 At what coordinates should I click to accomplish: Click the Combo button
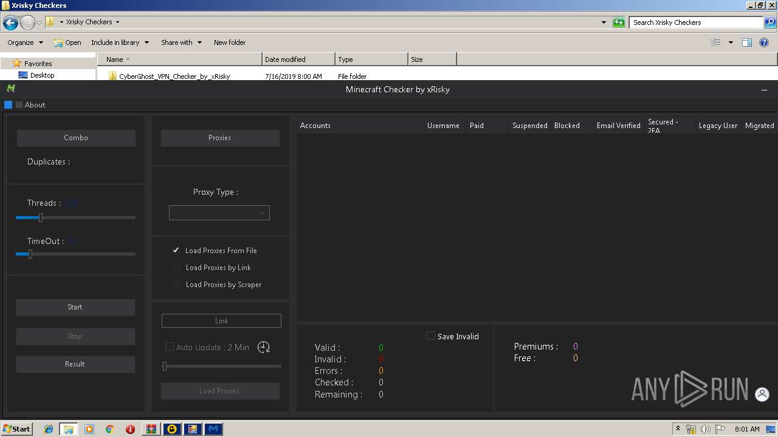76,138
